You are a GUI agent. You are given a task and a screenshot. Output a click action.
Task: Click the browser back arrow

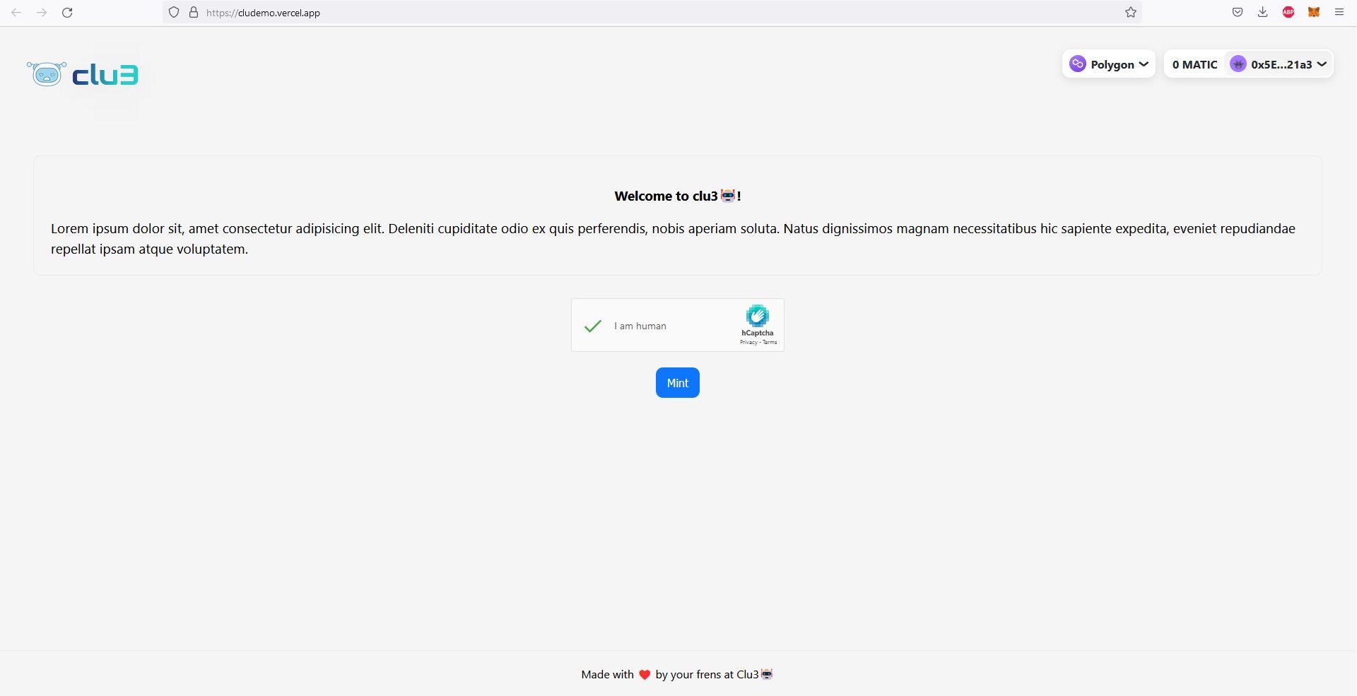pos(16,13)
